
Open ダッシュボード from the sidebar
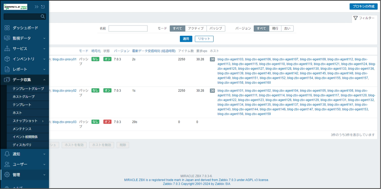25,28
